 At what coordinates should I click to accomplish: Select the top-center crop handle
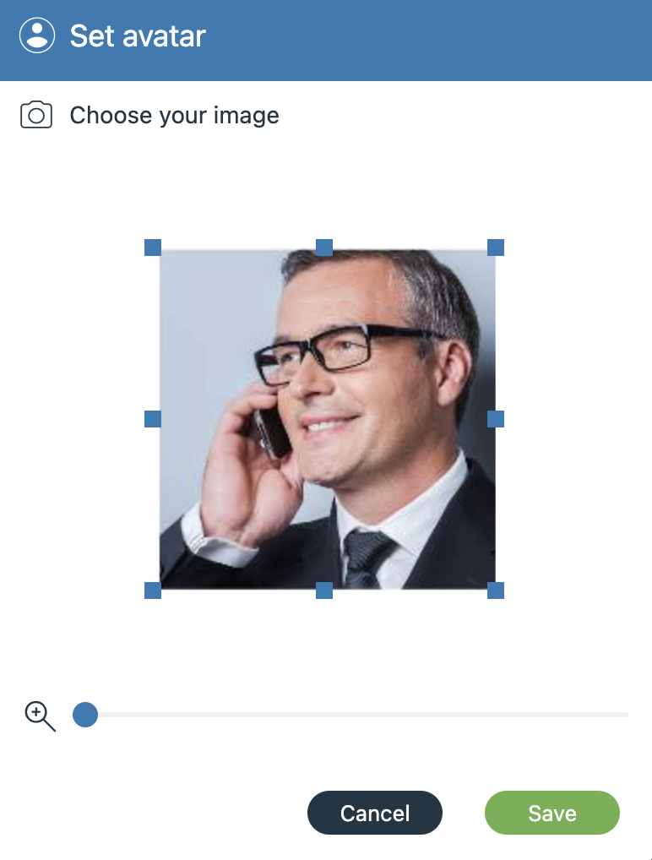coord(324,248)
